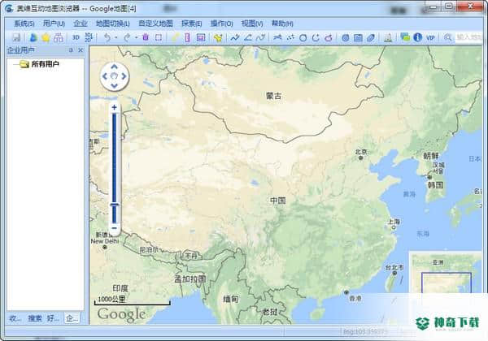
Task: Click the green-blue chat windows icon
Action: click(x=405, y=37)
